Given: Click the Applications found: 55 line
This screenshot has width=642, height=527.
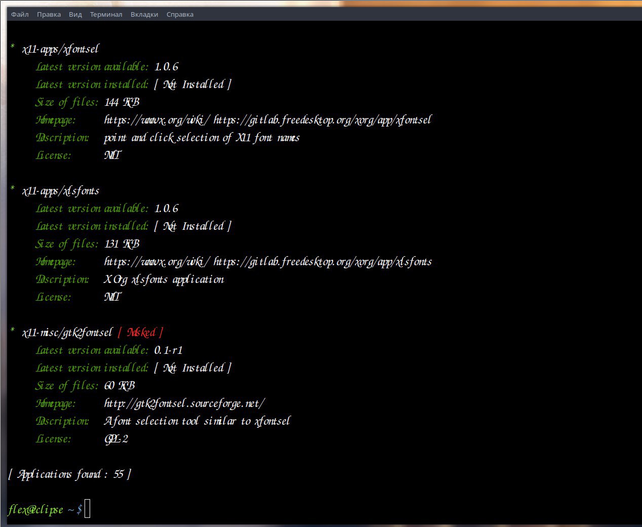Looking at the screenshot, I should (69, 474).
